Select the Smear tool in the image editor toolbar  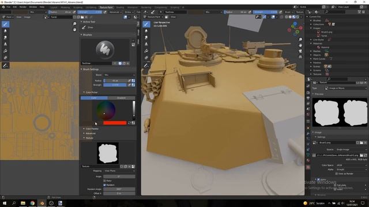tap(5, 37)
